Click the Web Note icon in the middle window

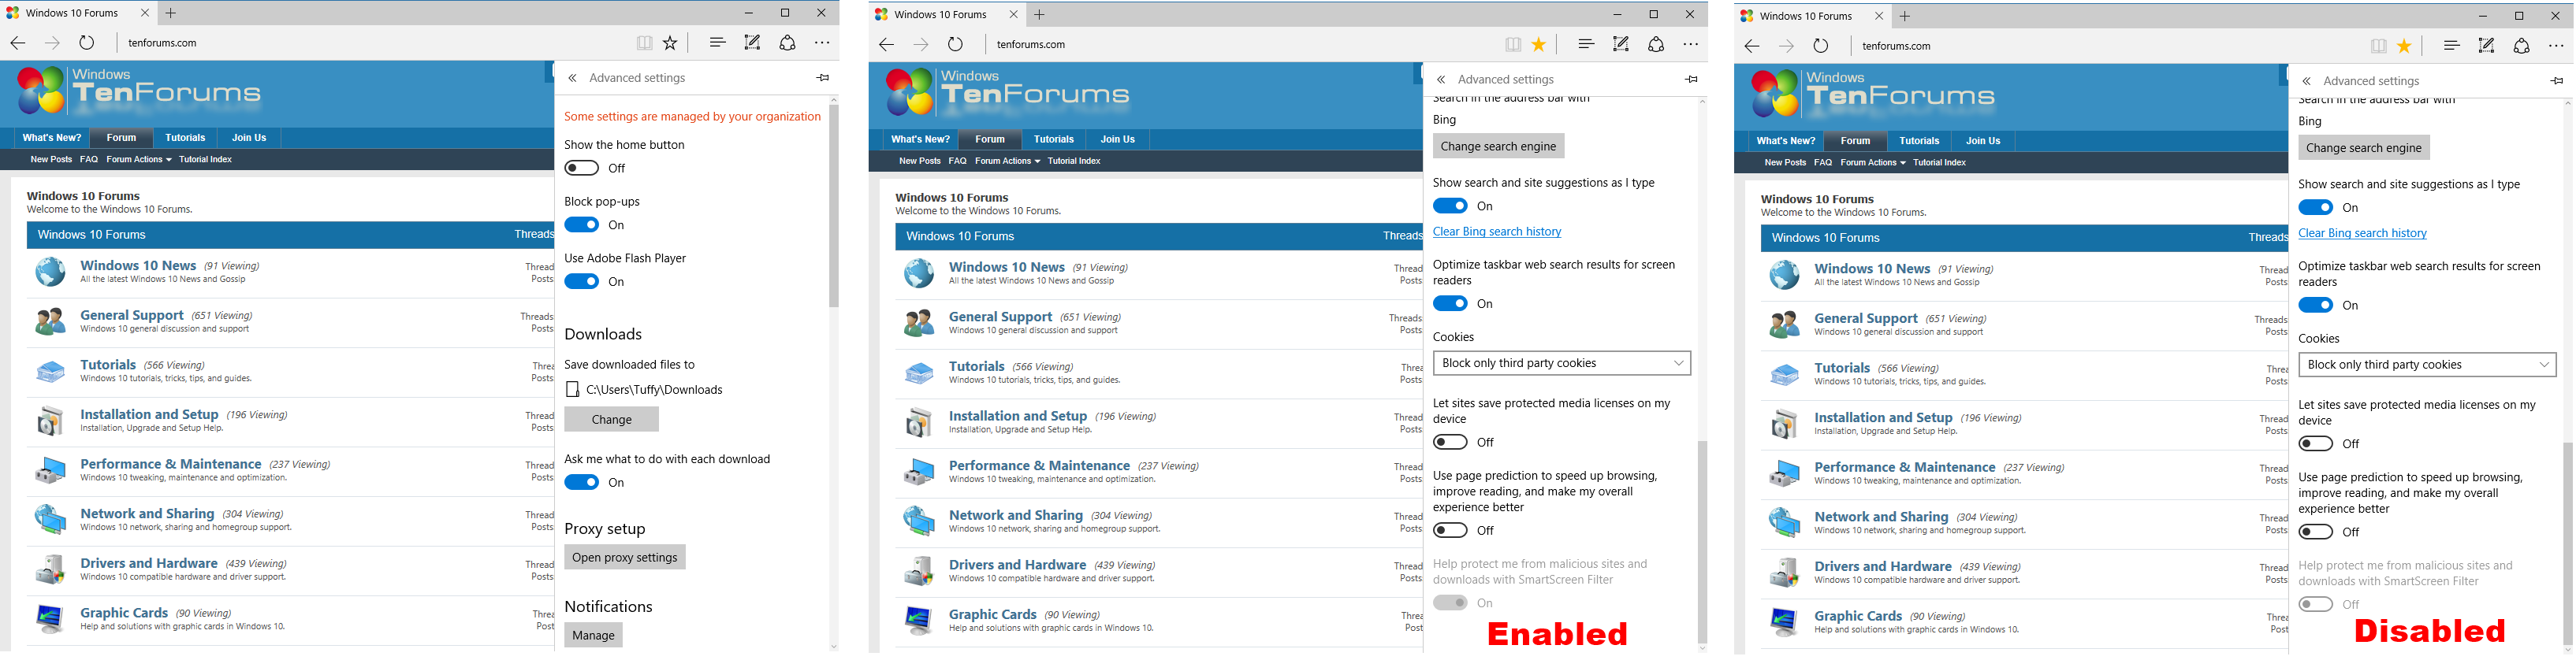pyautogui.click(x=1621, y=44)
